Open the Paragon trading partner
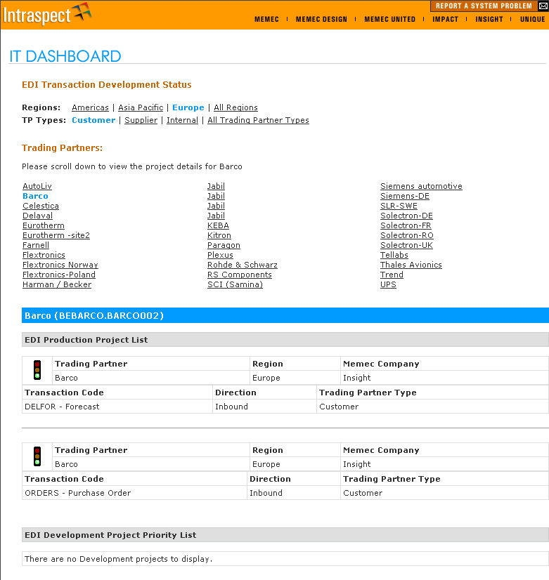Screen dimensions: 549x580 (x=224, y=245)
